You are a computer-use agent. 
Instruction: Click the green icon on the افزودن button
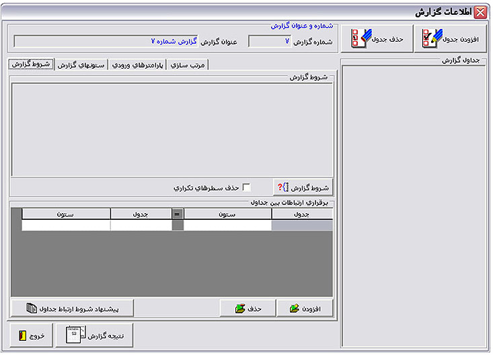tap(295, 309)
